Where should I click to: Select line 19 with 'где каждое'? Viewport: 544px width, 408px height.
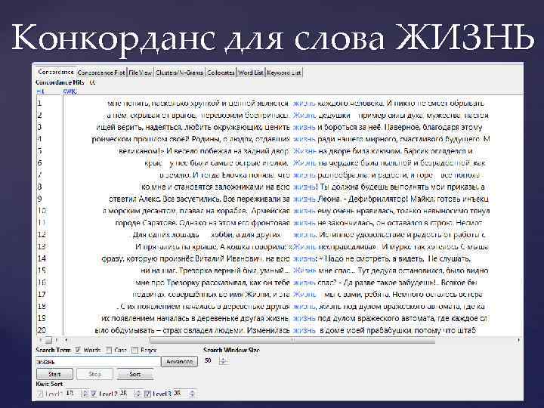280,318
